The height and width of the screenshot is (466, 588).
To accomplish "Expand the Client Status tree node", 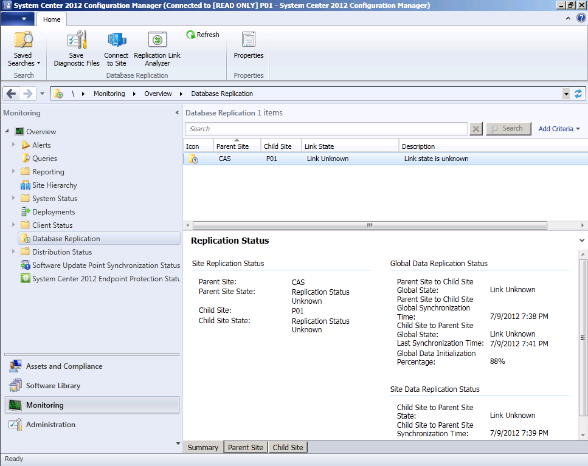I will 13,225.
